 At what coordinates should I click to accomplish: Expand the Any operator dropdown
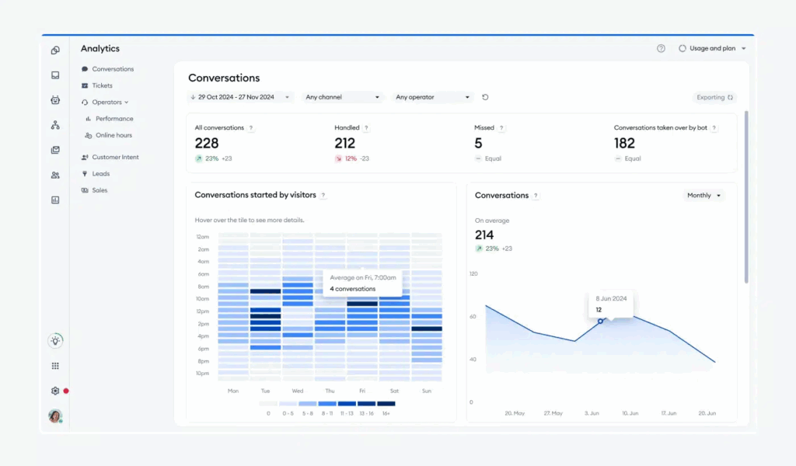[x=433, y=97]
